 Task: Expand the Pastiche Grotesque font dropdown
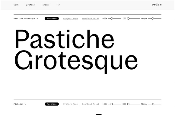(x=26, y=18)
